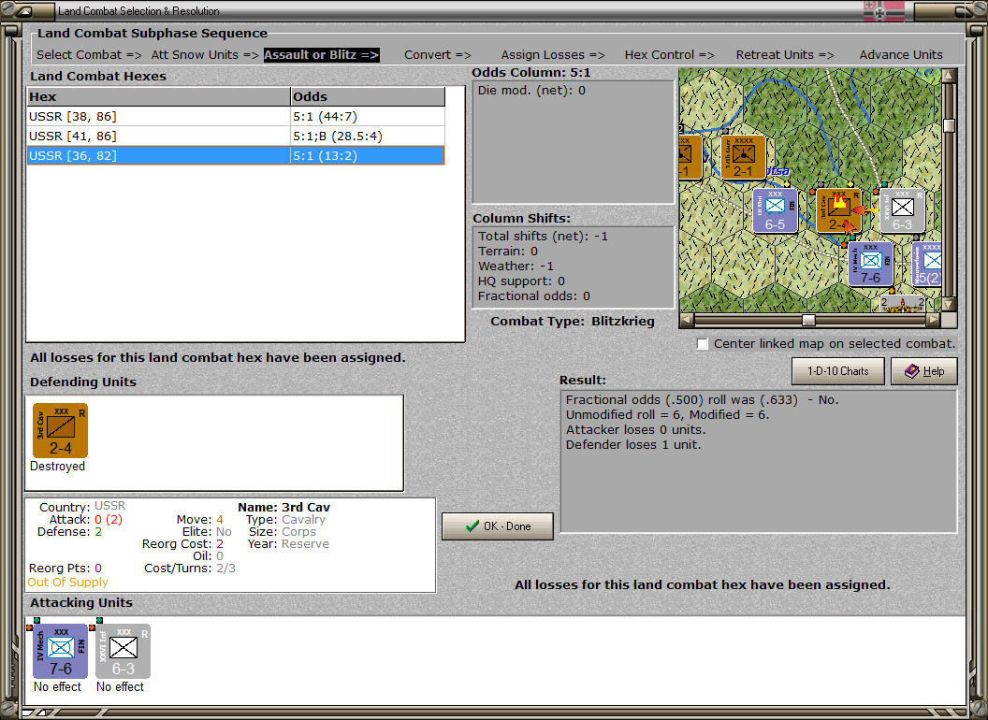Click the Type: Cavalry unit detail
The width and height of the screenshot is (988, 720).
pyautogui.click(x=285, y=520)
